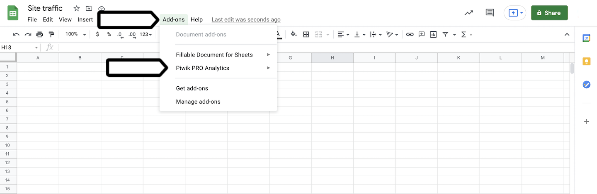Click the Redo arrow icon
Image resolution: width=597 pixels, height=194 pixels.
point(28,34)
